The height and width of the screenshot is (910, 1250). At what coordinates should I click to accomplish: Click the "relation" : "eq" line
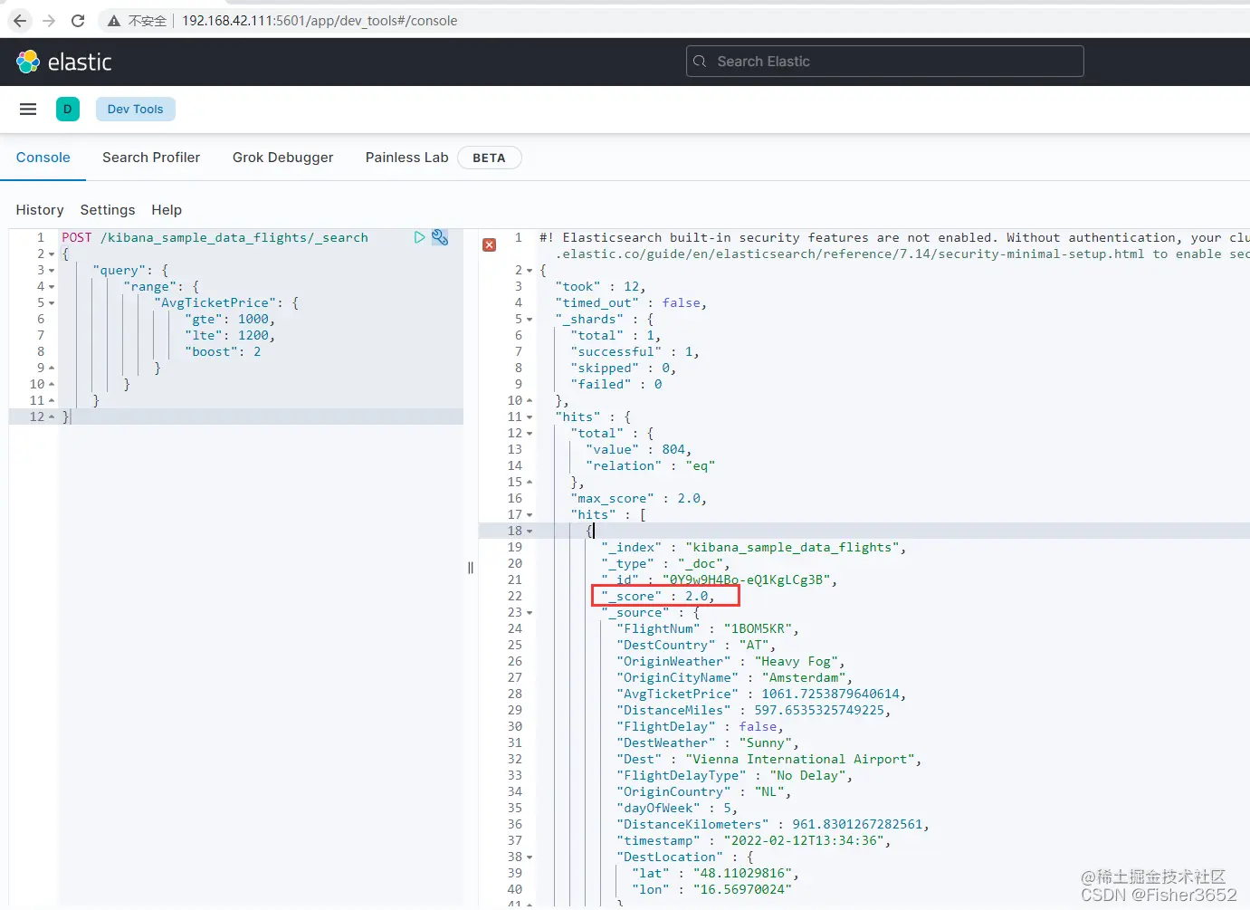pos(651,465)
